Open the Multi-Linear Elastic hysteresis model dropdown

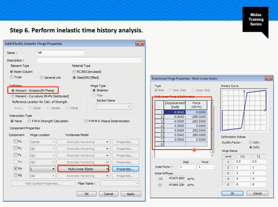pyautogui.click(x=107, y=169)
